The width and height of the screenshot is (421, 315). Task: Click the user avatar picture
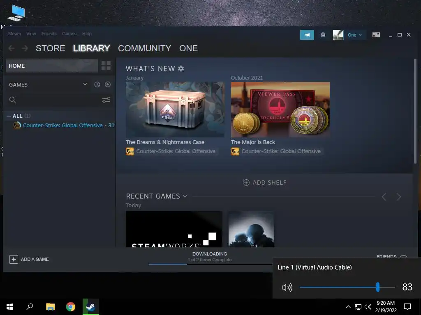pos(338,35)
